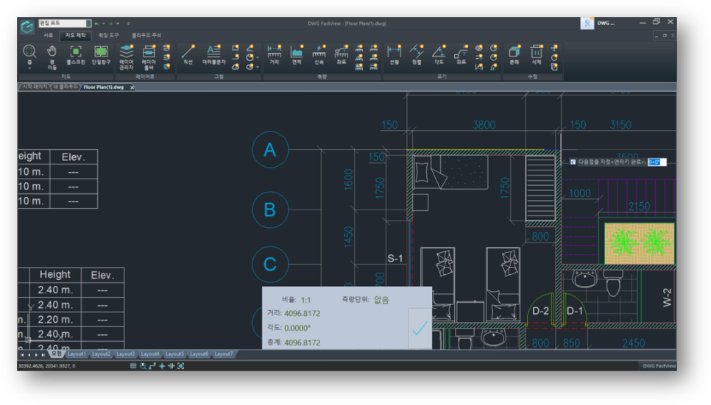Click the 없음 measurement unit value
Screen dimensions: 711x405
(x=381, y=300)
